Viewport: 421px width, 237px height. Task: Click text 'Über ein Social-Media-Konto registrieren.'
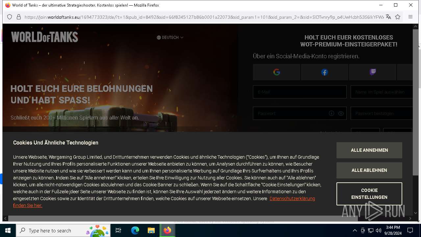[306, 56]
